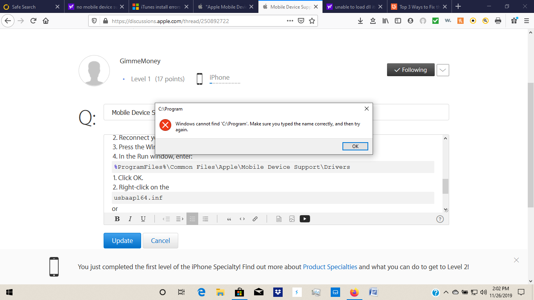This screenshot has width=534, height=300.
Task: Open page actions three-dot menu
Action: click(290, 21)
